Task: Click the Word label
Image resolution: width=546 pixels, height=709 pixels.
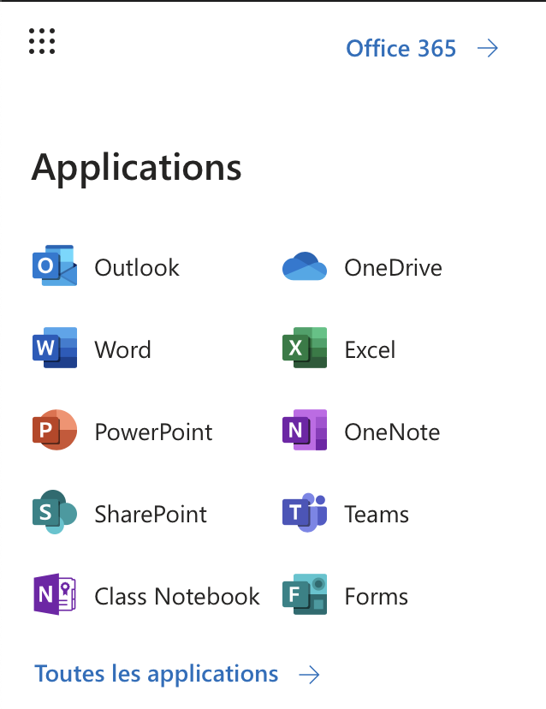Action: click(x=123, y=350)
